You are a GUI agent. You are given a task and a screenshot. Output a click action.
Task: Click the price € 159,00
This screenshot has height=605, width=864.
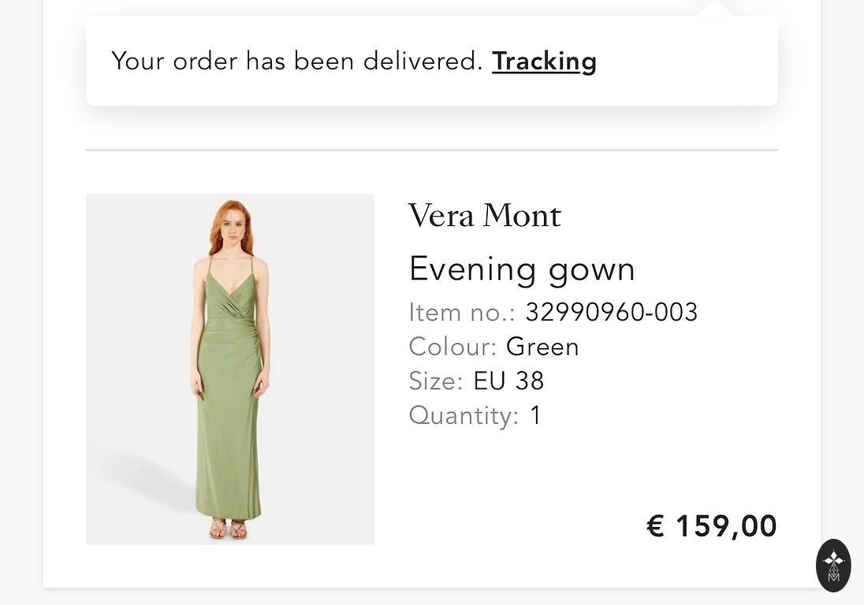[x=711, y=526]
